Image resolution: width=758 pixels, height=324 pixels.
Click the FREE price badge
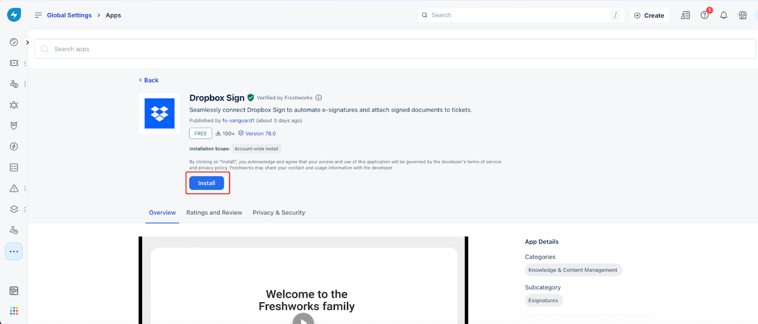200,133
